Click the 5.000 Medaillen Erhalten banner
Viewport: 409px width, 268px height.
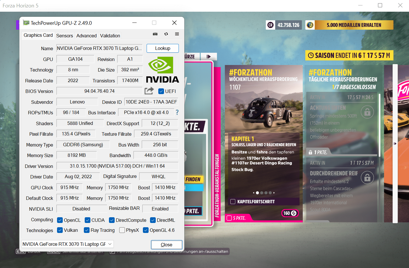pos(354,25)
